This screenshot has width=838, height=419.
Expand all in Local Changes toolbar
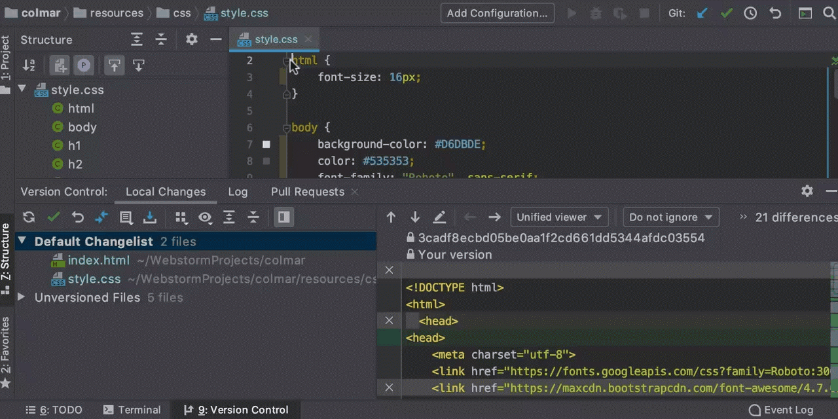click(229, 217)
